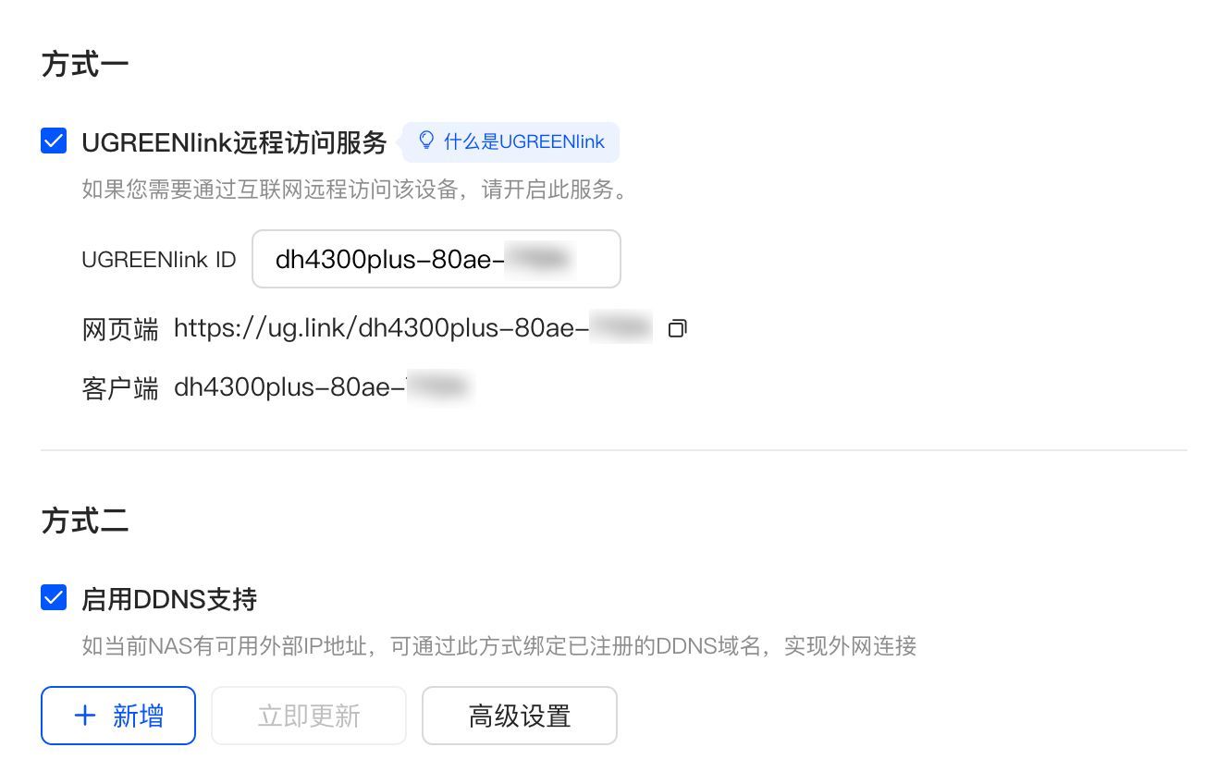Click the 网页端 label
This screenshot has width=1217, height=784.
coord(119,329)
